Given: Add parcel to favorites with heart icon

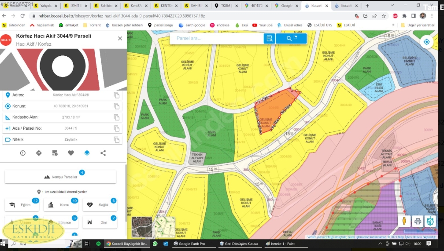Looking at the screenshot, I should (x=71, y=153).
